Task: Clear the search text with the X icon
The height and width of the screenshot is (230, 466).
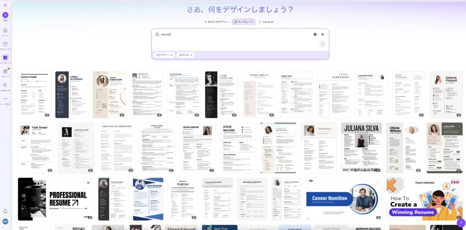Action: click(315, 34)
